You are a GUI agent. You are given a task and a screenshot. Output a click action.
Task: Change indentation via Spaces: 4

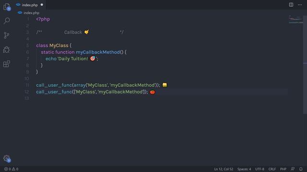(244, 169)
